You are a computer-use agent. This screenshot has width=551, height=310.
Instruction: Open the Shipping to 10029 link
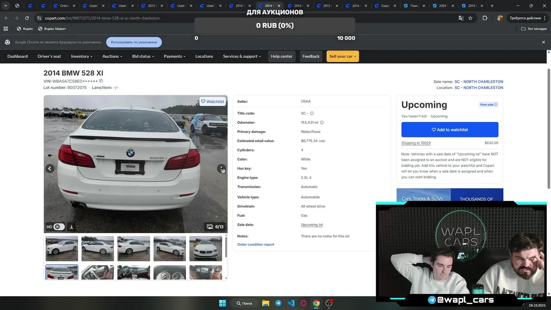tap(416, 143)
